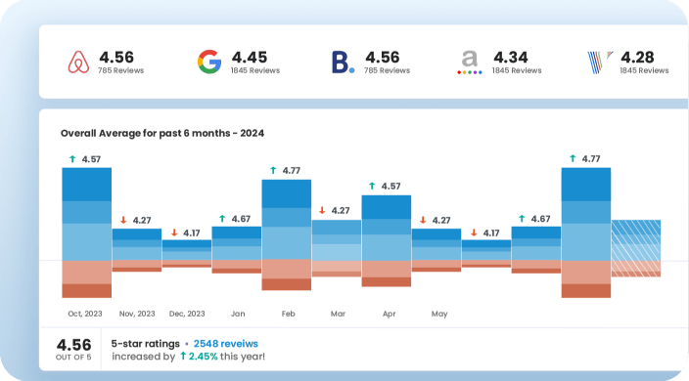Click the Apr axis label

pyautogui.click(x=389, y=314)
